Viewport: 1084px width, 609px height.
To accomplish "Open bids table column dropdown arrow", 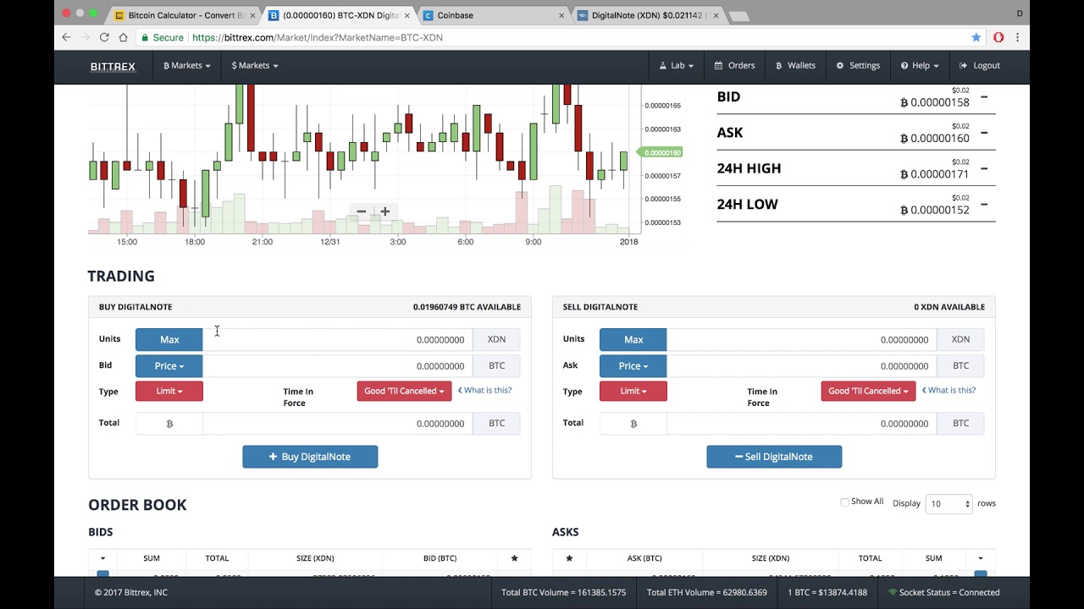I will point(103,558).
